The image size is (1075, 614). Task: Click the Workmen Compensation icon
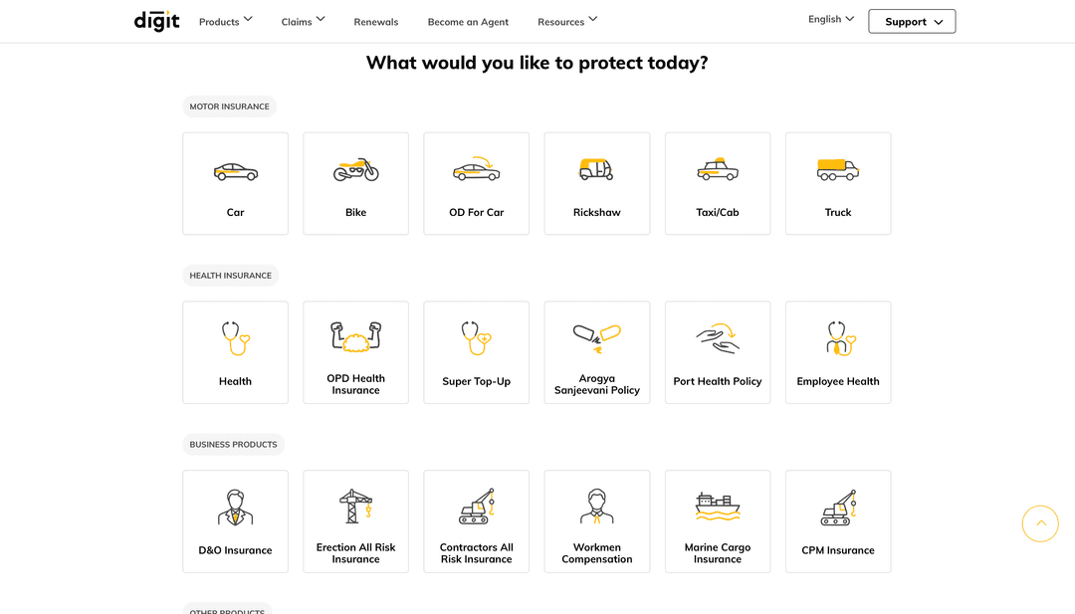pyautogui.click(x=596, y=507)
